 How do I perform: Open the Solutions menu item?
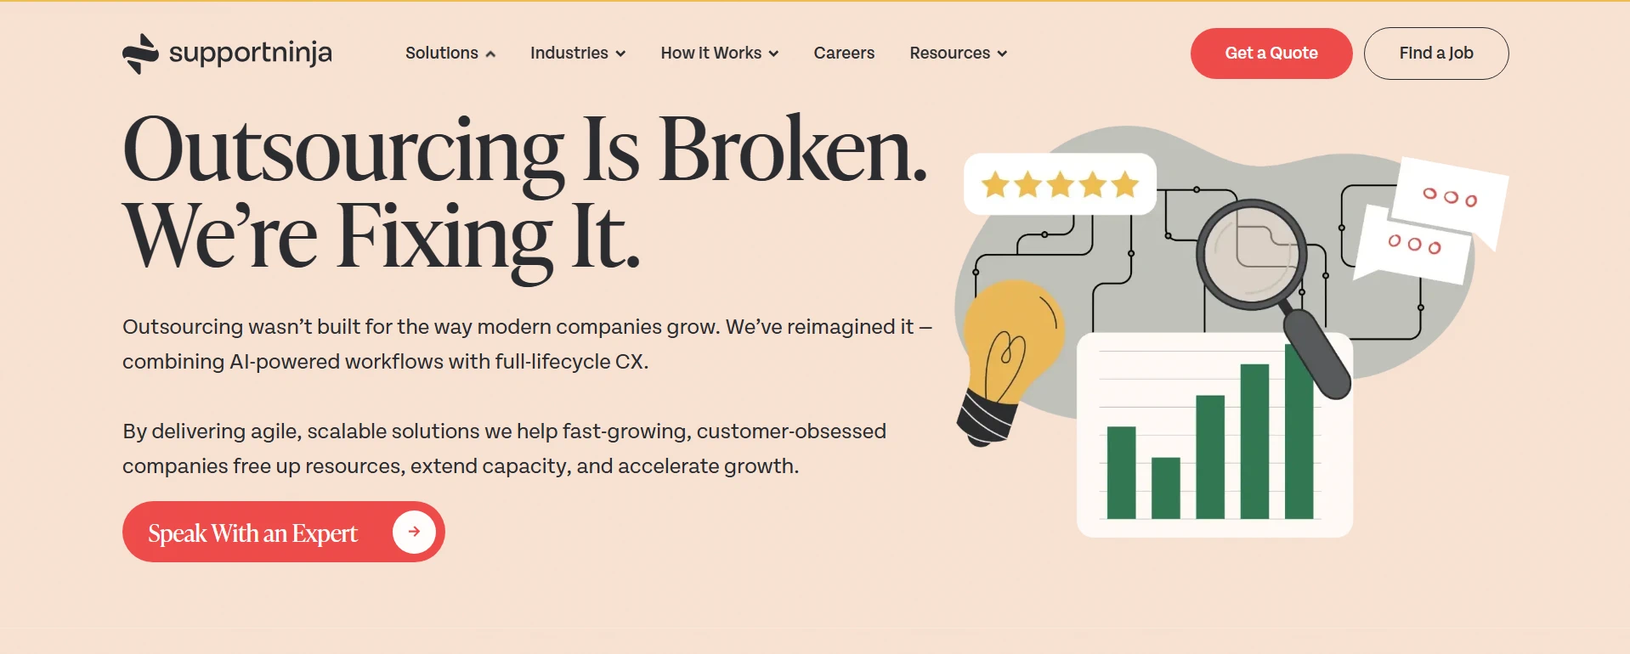(441, 53)
